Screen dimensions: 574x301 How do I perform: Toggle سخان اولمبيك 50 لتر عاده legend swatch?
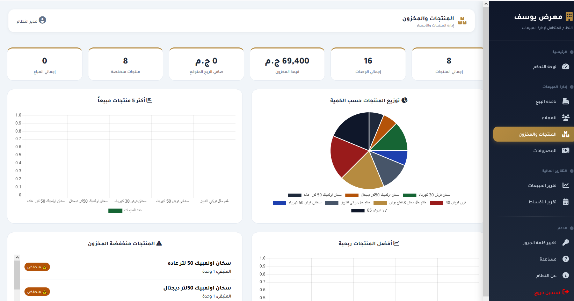(295, 195)
